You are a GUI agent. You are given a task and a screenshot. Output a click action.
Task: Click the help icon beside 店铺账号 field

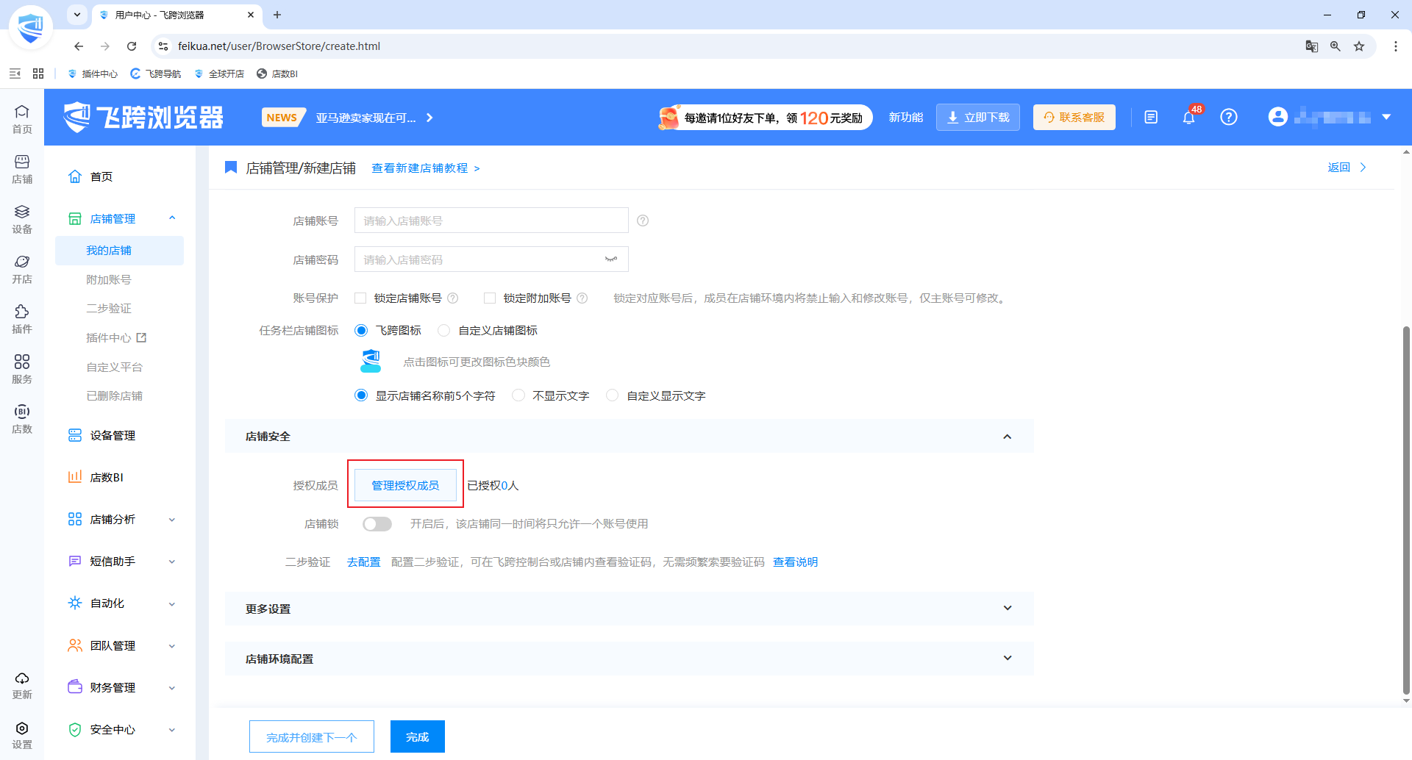click(643, 221)
